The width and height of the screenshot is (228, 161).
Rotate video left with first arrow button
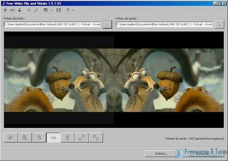(x=11, y=137)
